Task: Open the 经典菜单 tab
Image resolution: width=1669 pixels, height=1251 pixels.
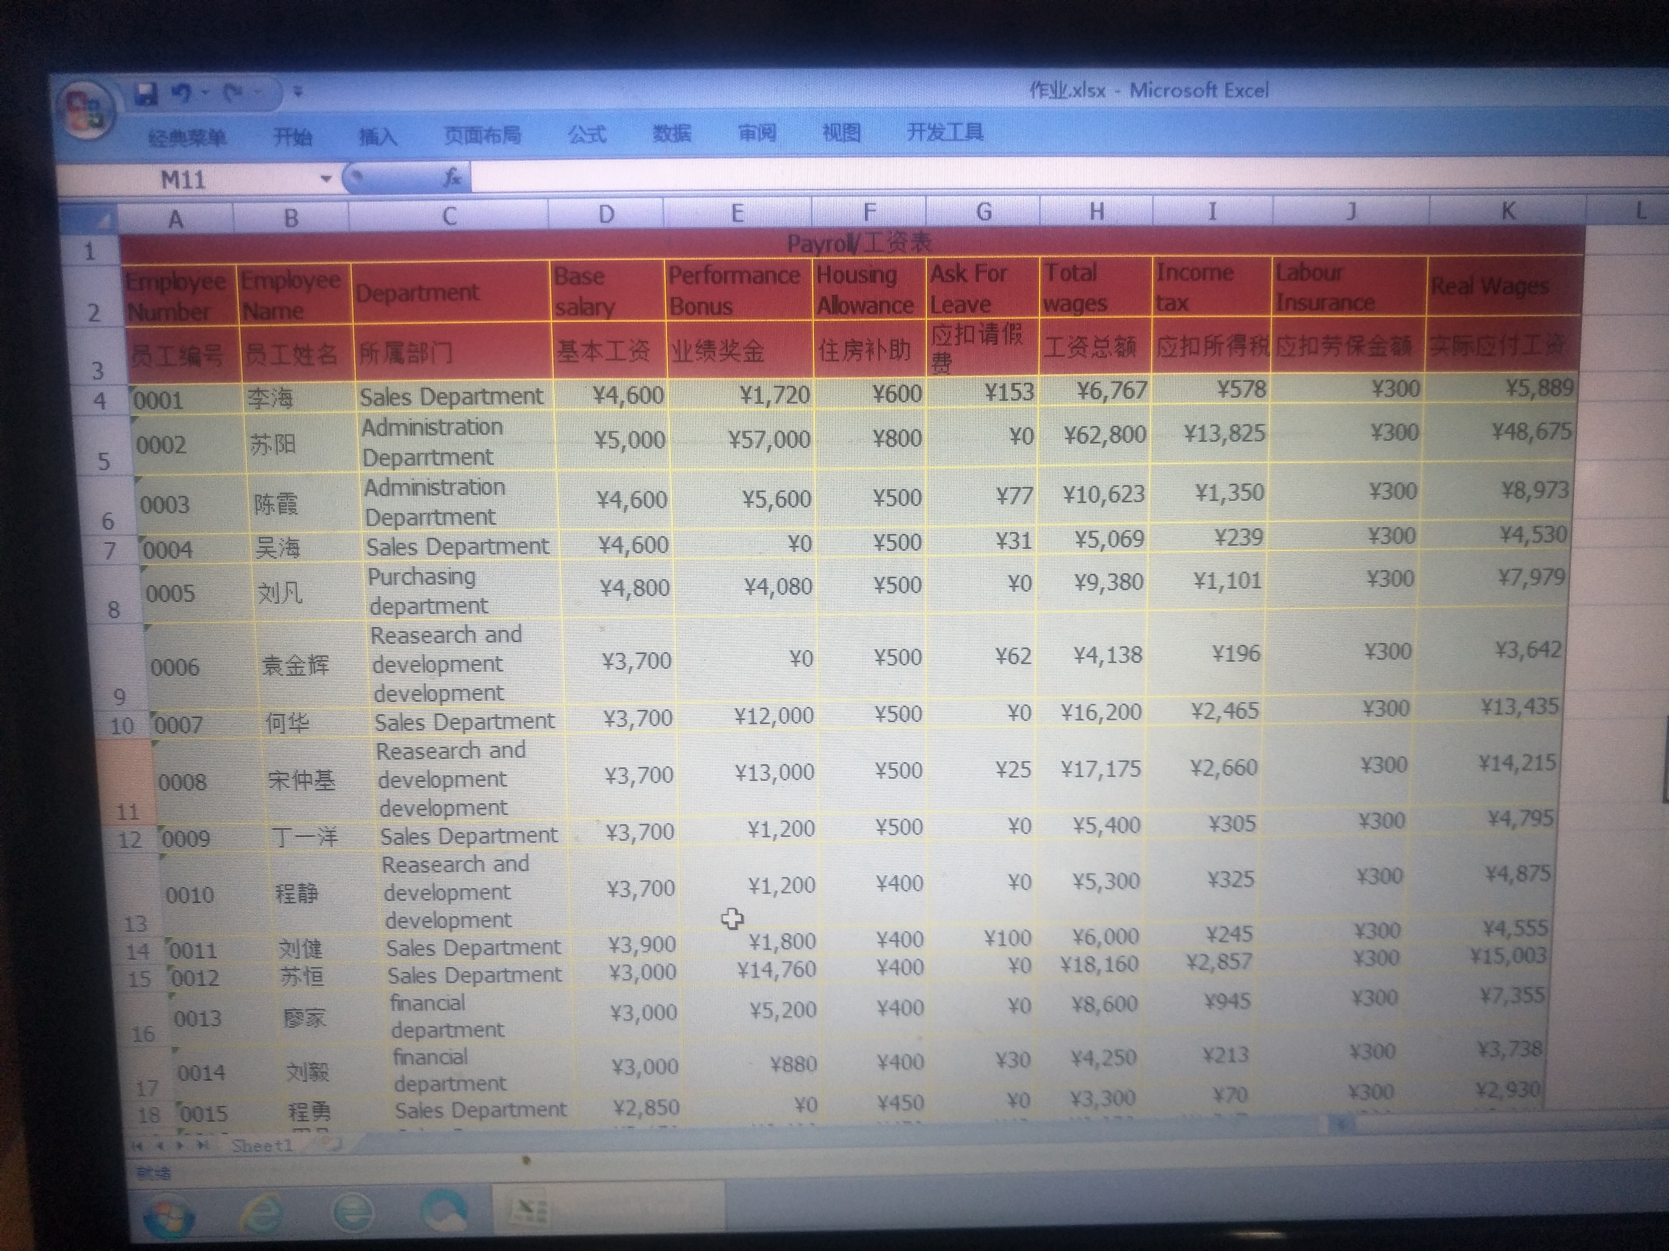Action: coord(187,138)
